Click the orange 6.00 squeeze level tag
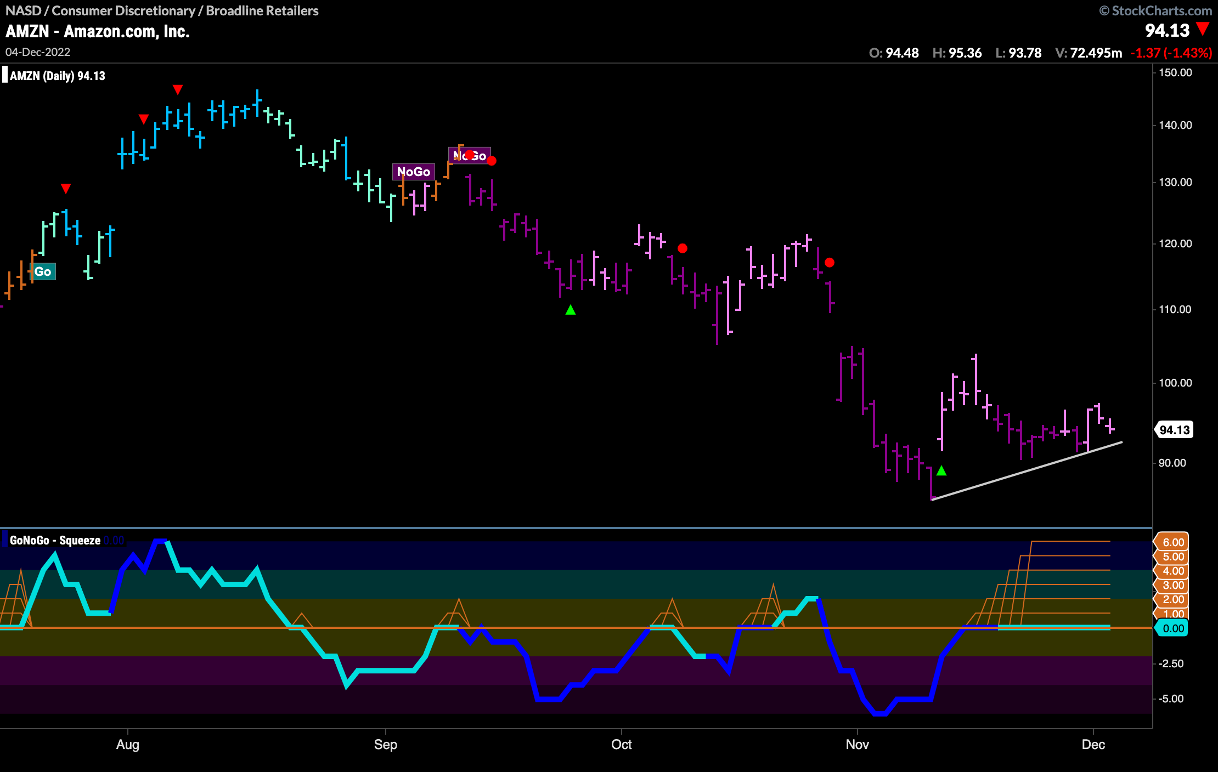Image resolution: width=1218 pixels, height=772 pixels. pos(1172,542)
